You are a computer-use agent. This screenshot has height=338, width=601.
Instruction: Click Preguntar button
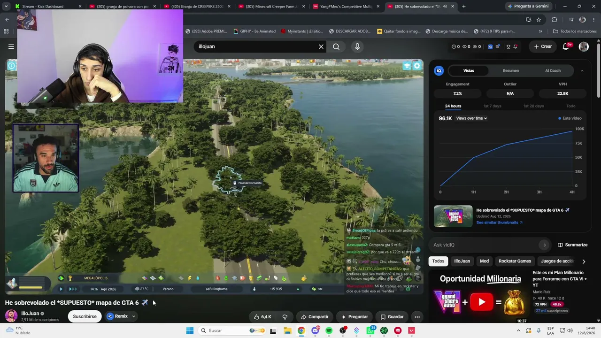click(354, 317)
